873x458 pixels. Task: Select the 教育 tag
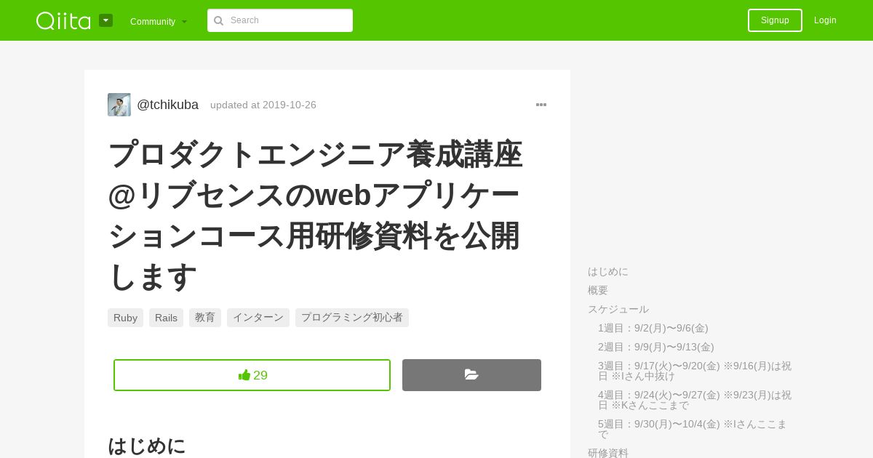(x=205, y=318)
